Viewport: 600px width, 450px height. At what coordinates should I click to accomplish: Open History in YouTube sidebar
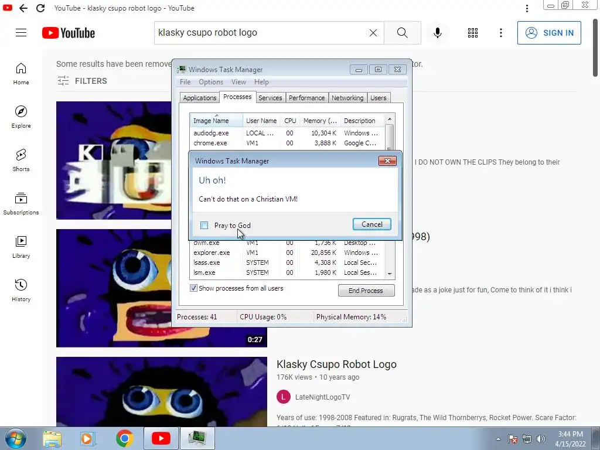coord(21,291)
